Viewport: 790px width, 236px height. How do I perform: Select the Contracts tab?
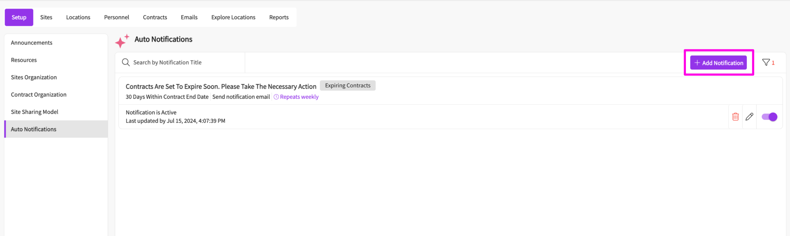(x=155, y=17)
